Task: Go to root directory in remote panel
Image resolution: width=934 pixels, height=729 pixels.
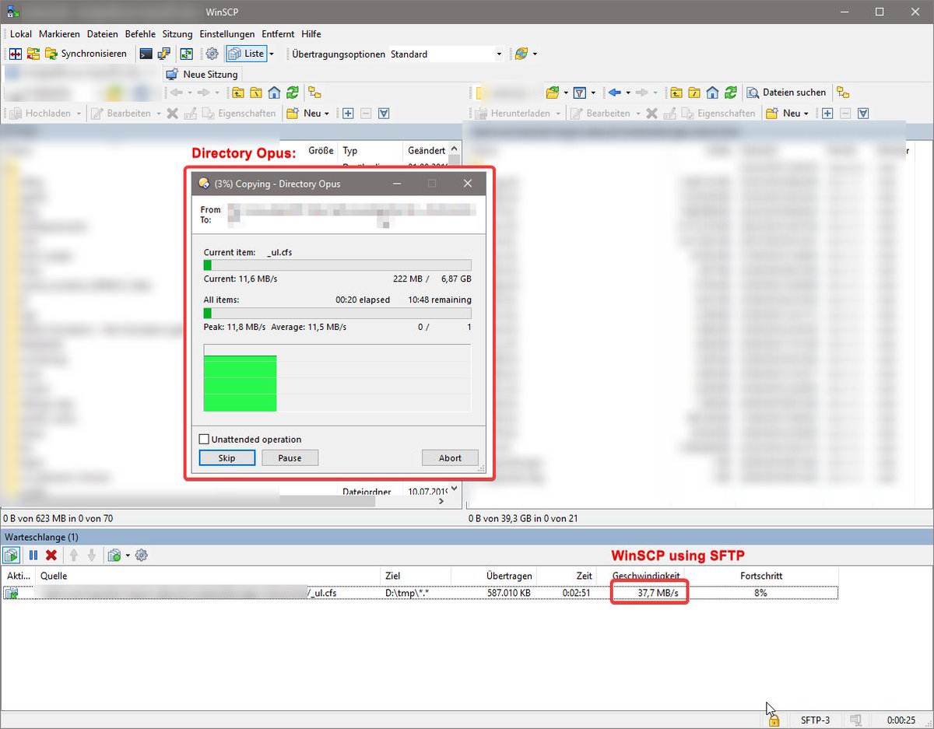Action: coord(694,93)
